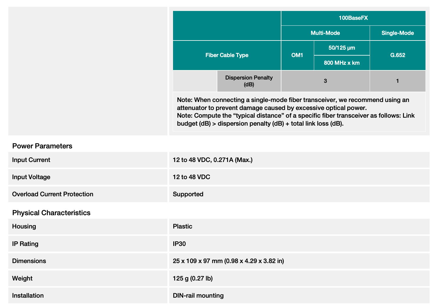Select the Multi-Mode column header

click(x=325, y=33)
